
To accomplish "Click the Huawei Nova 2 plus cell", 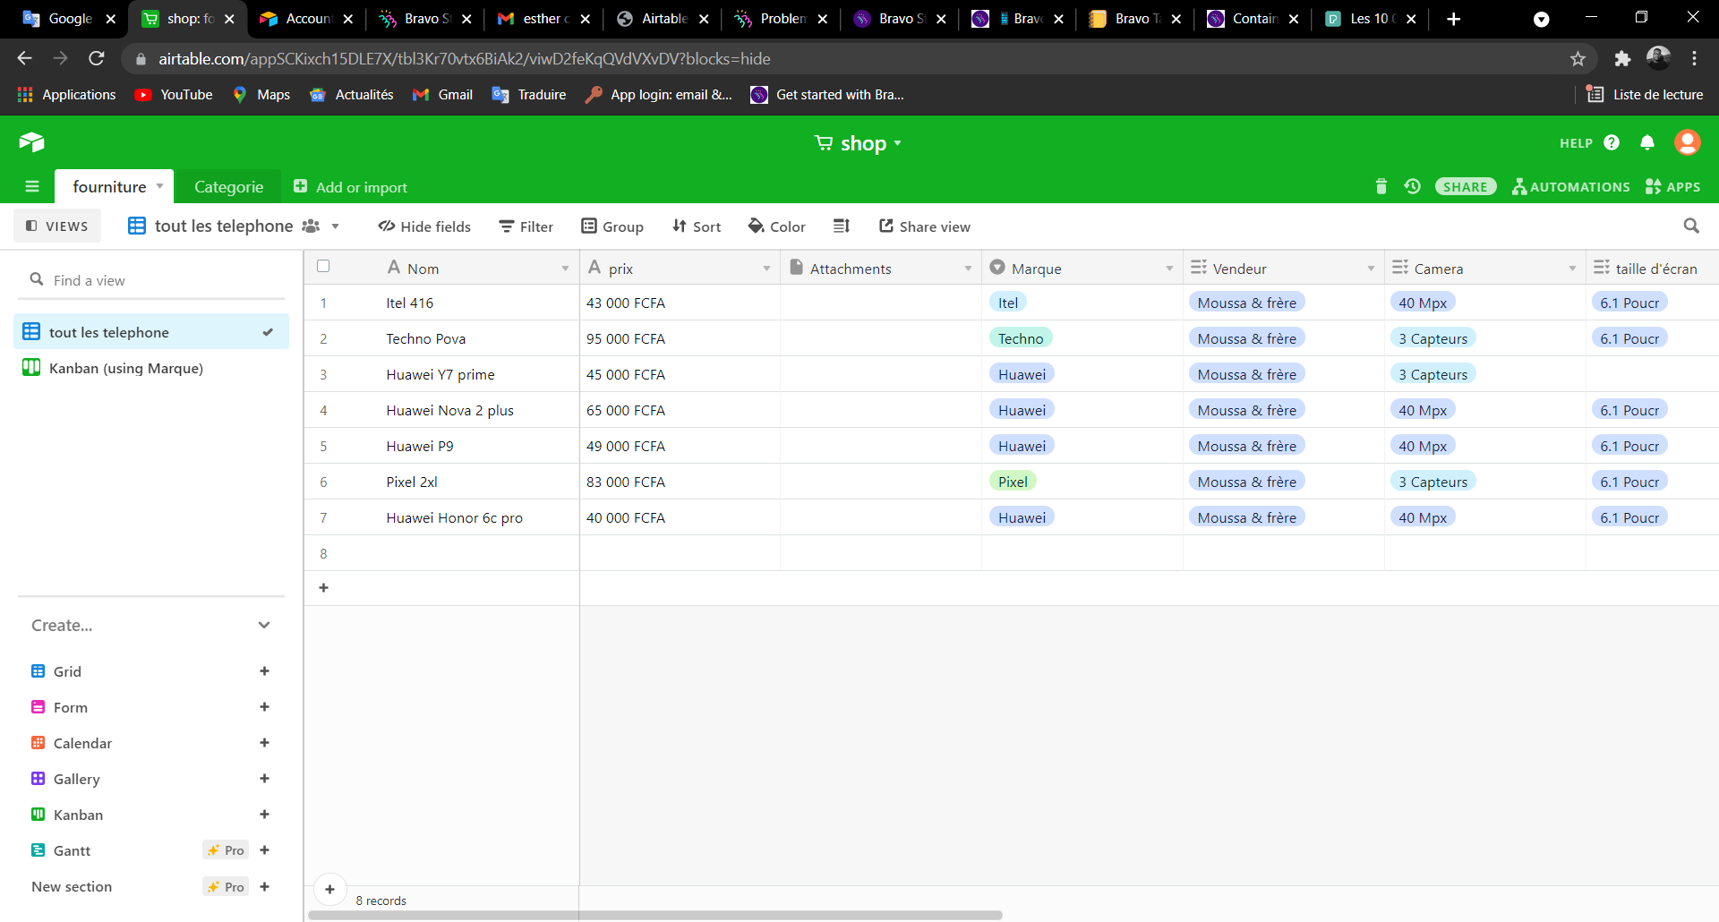I will 450,410.
